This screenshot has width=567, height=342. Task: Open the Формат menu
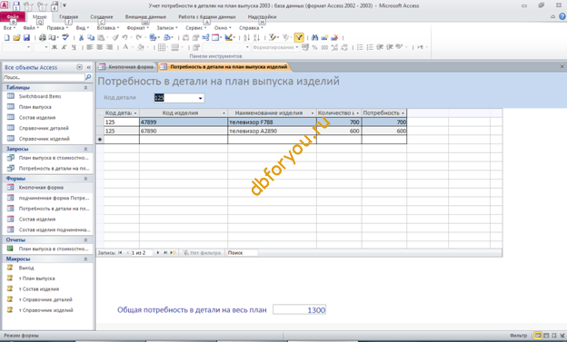(138, 28)
